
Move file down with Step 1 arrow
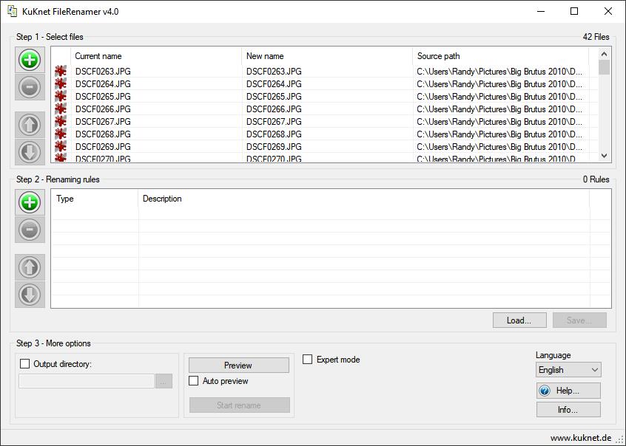click(30, 152)
